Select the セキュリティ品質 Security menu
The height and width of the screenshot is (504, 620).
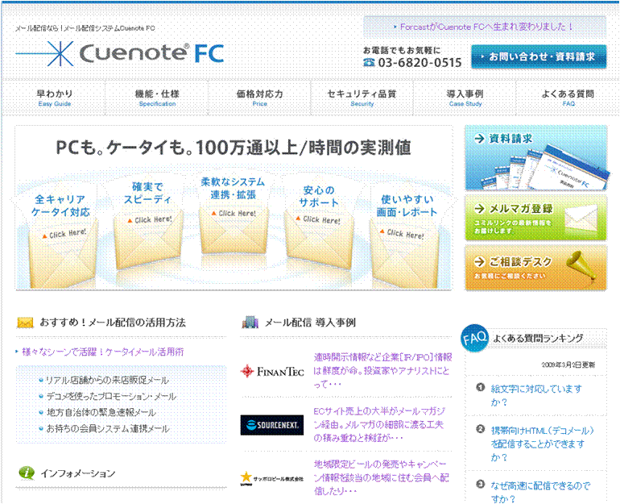click(x=362, y=98)
